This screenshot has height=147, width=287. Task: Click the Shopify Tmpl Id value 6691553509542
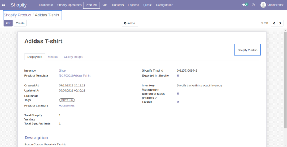point(187,70)
